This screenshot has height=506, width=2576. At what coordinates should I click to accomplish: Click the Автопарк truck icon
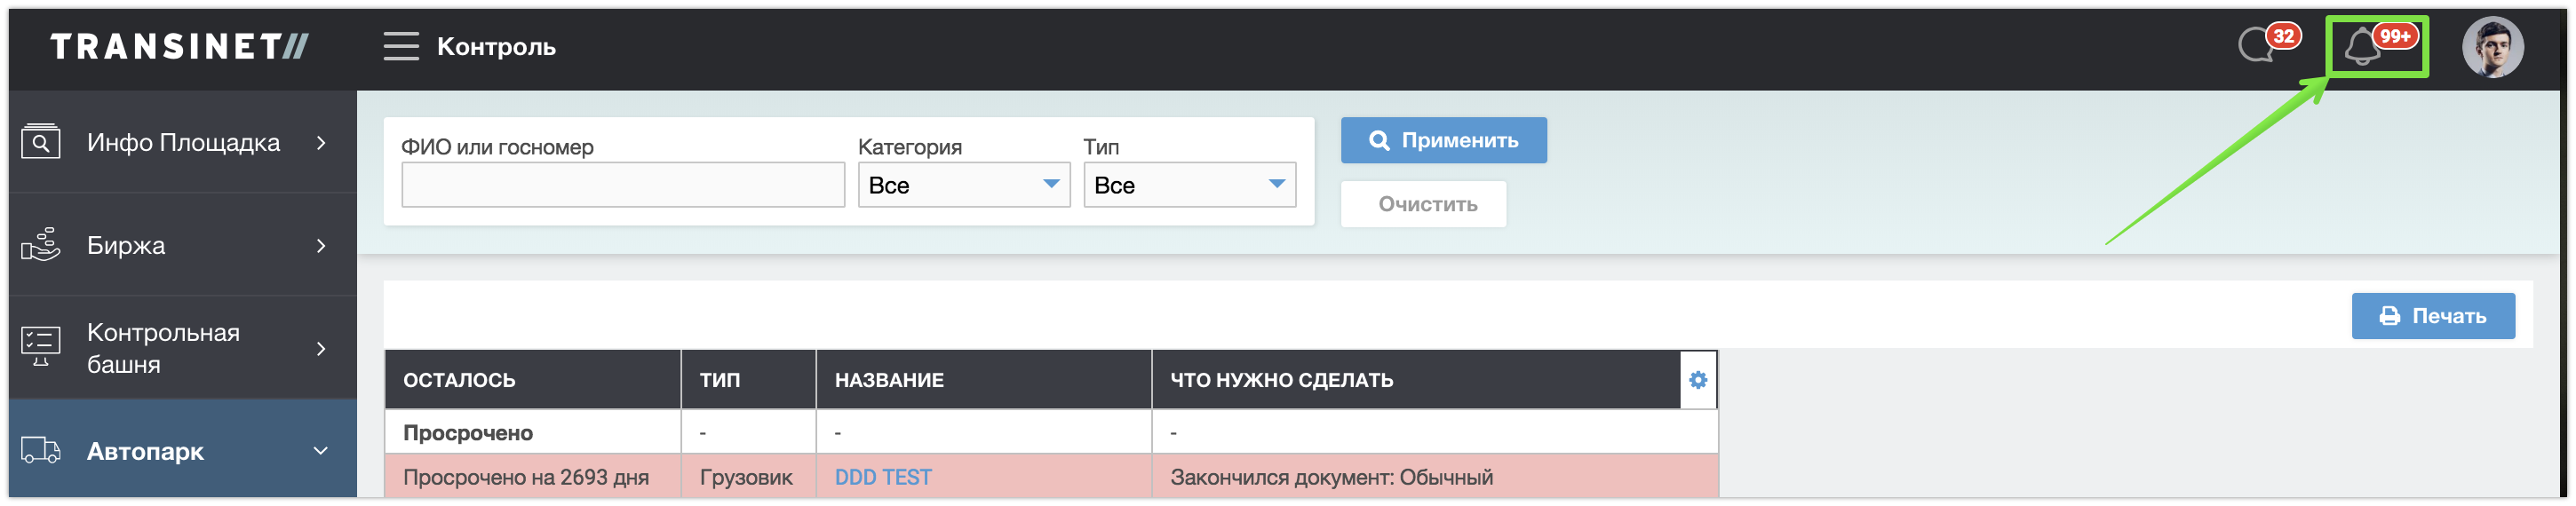(41, 451)
